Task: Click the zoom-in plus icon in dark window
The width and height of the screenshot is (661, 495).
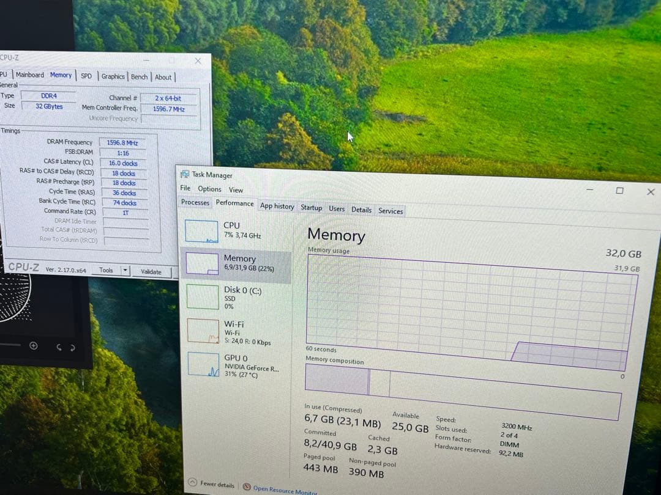Action: coord(34,346)
